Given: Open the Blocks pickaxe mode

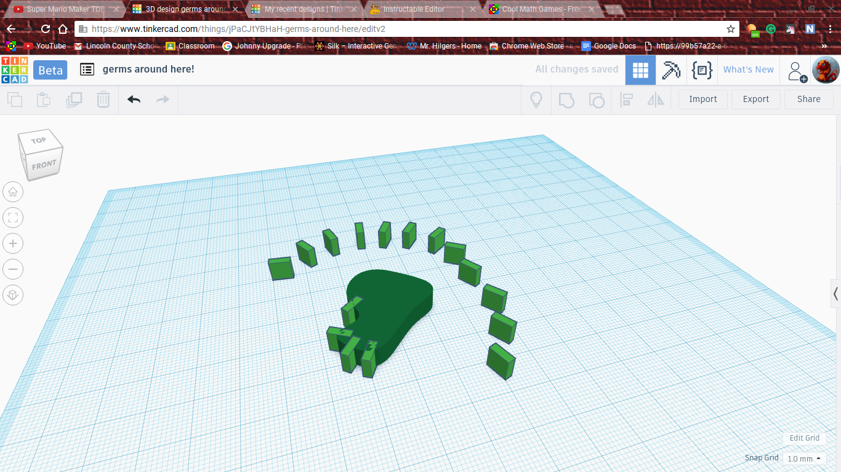Looking at the screenshot, I should (x=671, y=70).
